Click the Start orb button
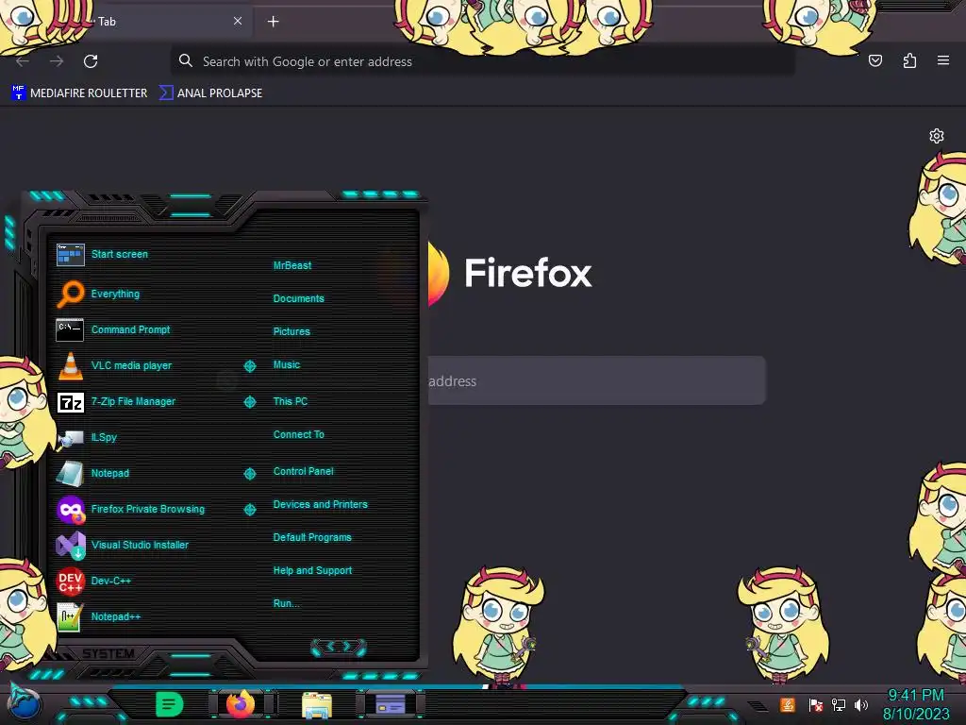Viewport: 966px width, 725px height. coord(25,704)
